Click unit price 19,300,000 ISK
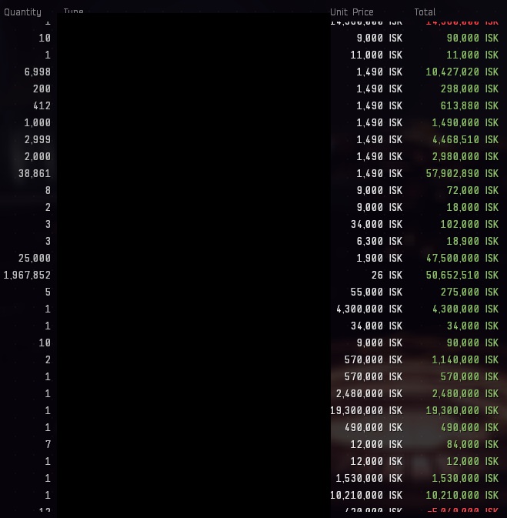Viewport: 507px width, 518px height. [x=366, y=410]
